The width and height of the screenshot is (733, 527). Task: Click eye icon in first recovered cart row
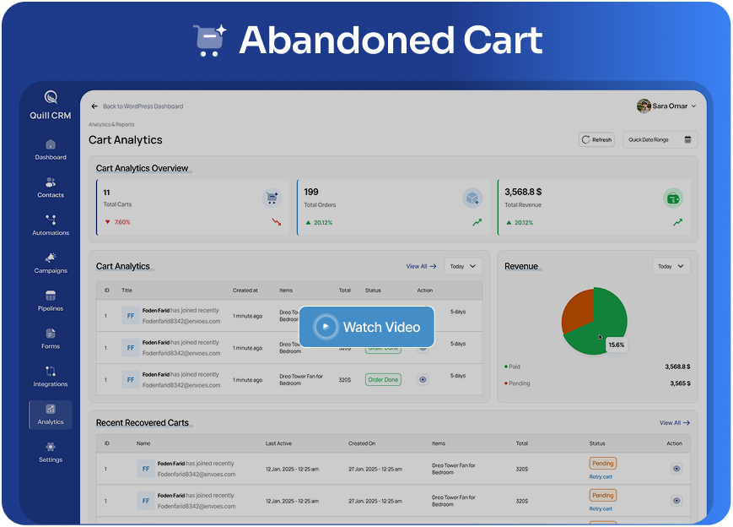676,469
